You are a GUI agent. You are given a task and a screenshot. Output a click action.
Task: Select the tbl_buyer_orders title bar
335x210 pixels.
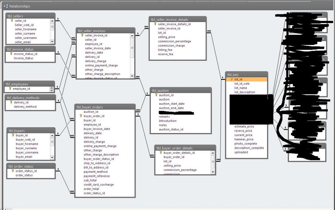(105, 107)
